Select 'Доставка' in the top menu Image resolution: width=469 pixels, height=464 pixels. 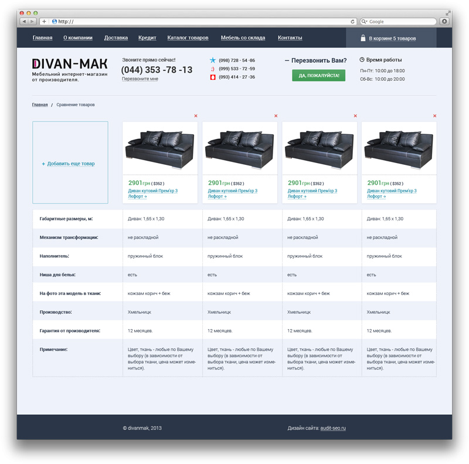coord(115,38)
